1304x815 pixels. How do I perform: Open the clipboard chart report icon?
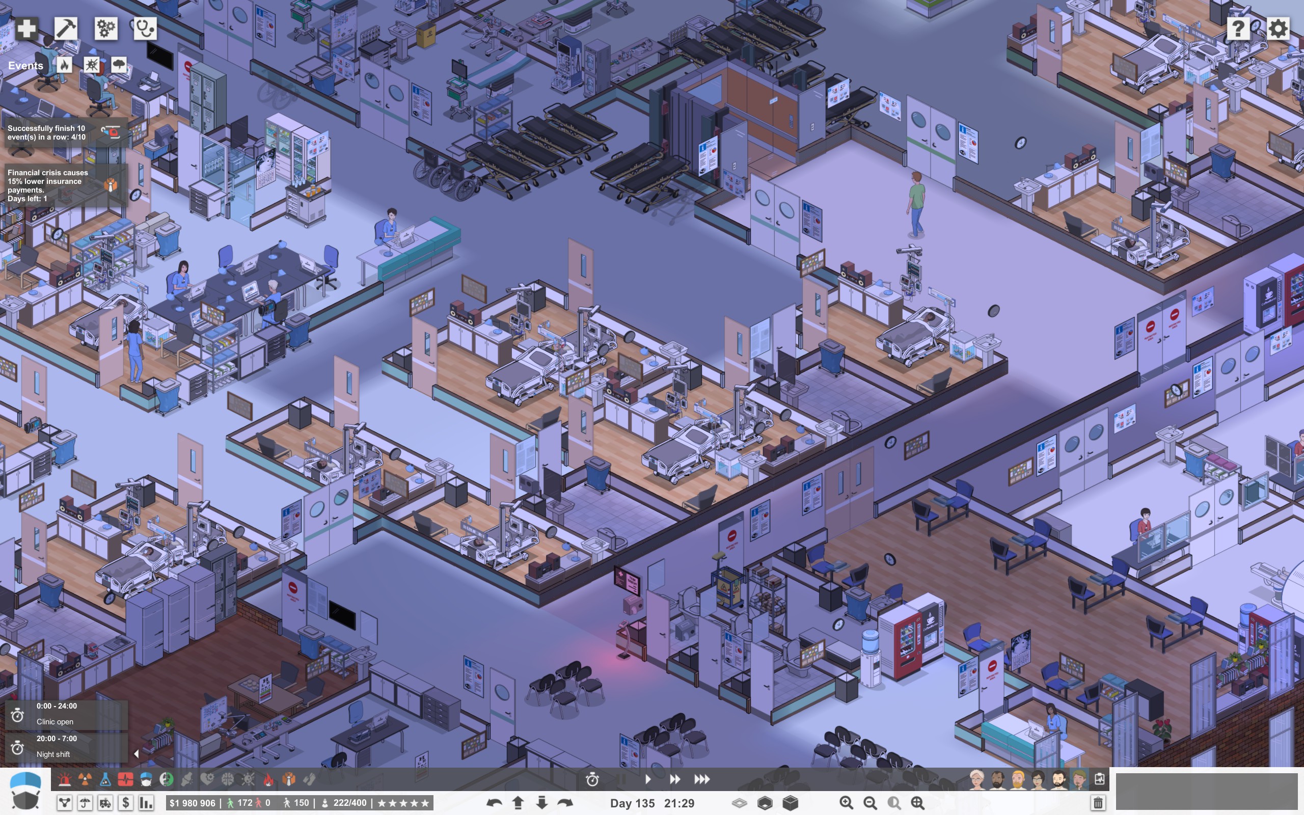pos(1099,779)
